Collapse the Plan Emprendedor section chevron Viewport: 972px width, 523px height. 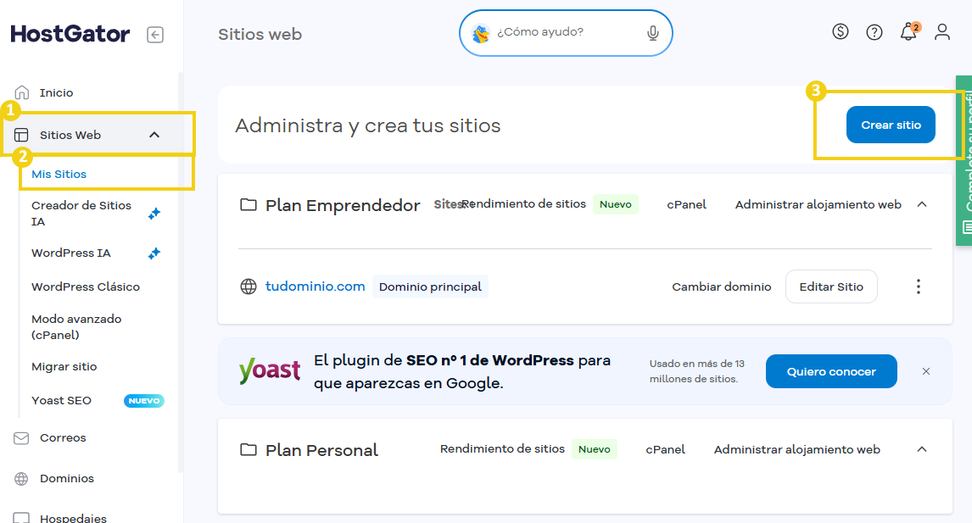(x=922, y=204)
